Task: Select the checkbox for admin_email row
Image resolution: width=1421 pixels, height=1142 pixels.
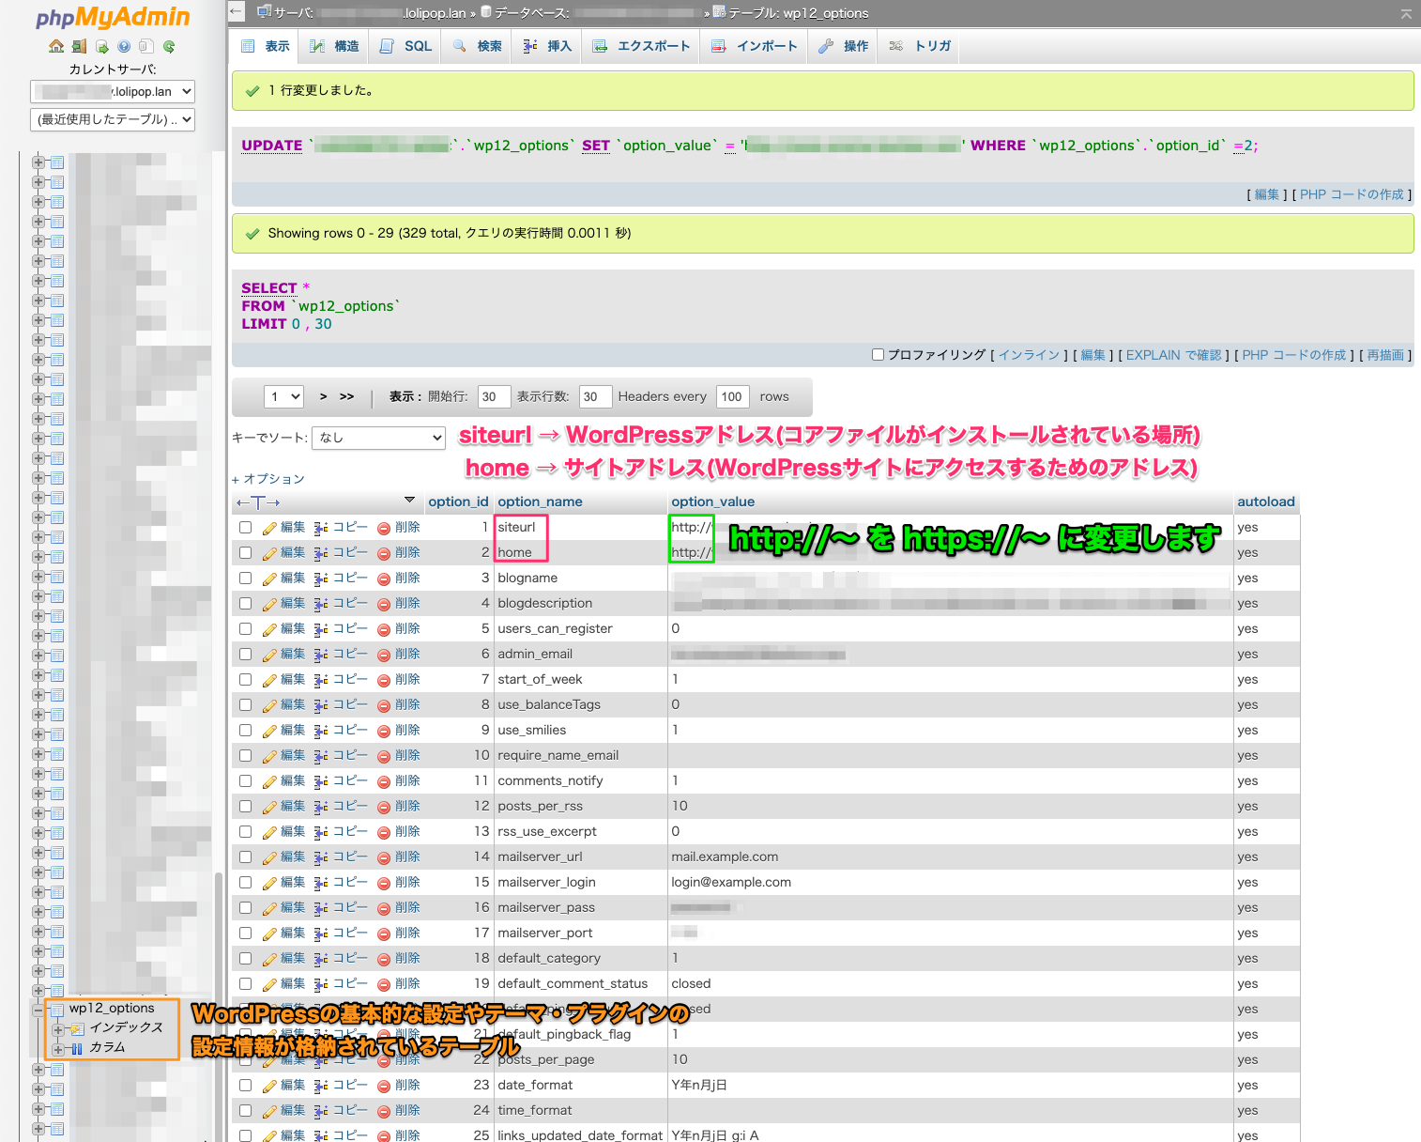Action: pos(246,655)
